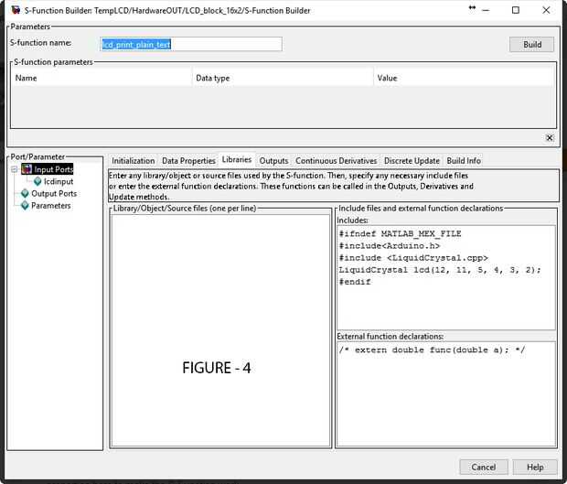Click the '#endif' line in Includes
The width and height of the screenshot is (567, 484).
[355, 282]
